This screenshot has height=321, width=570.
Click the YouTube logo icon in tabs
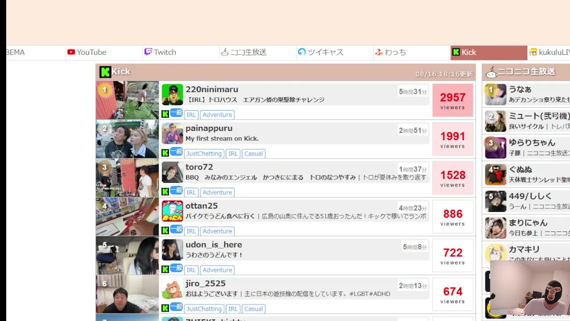pos(71,52)
